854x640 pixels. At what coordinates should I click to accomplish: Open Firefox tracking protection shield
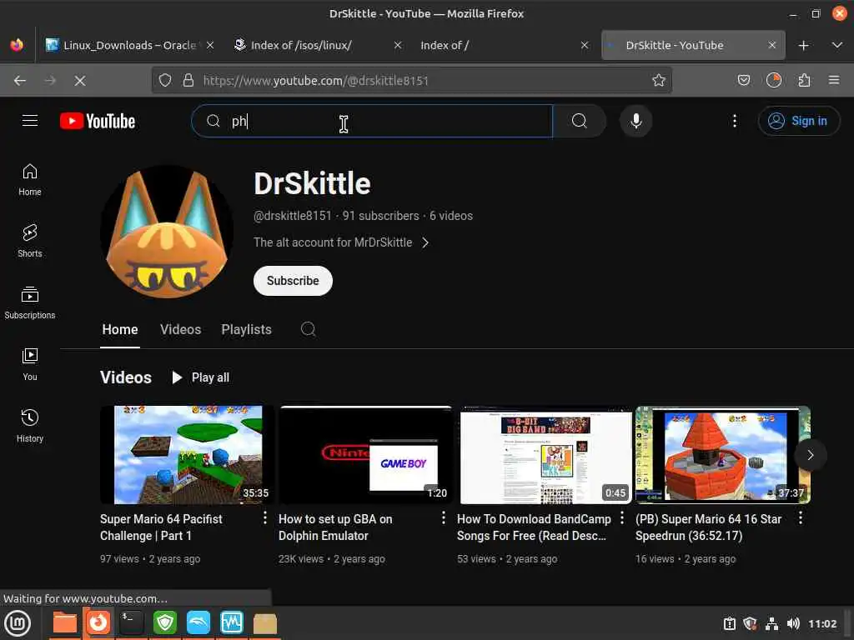click(165, 81)
